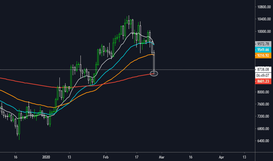Viewport: 273px width, 161px height.
Task: Click the current price label 8738.08
Action: point(263,69)
